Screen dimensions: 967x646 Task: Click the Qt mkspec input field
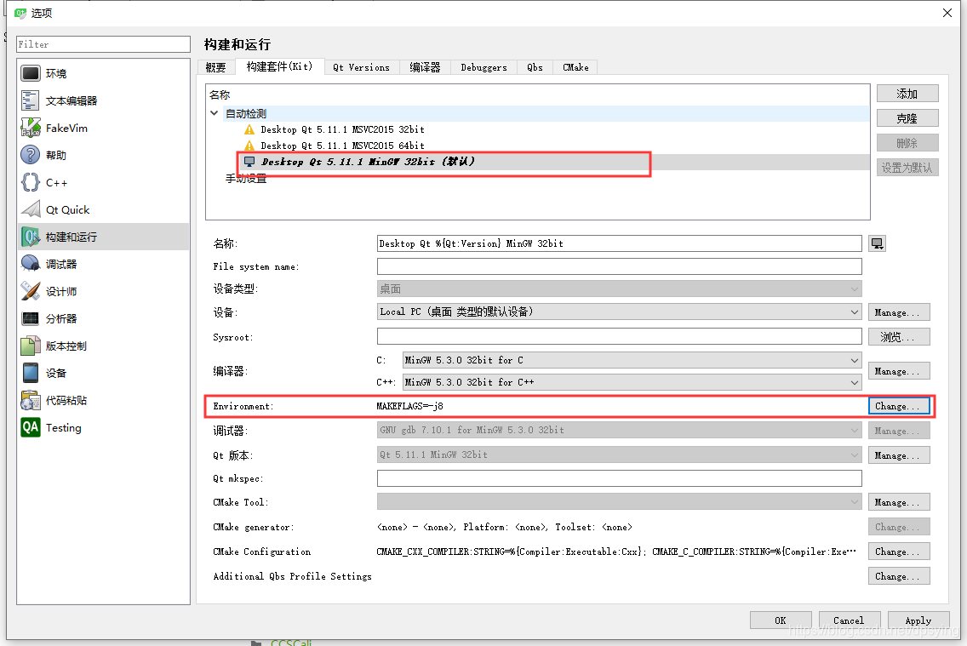(x=619, y=478)
